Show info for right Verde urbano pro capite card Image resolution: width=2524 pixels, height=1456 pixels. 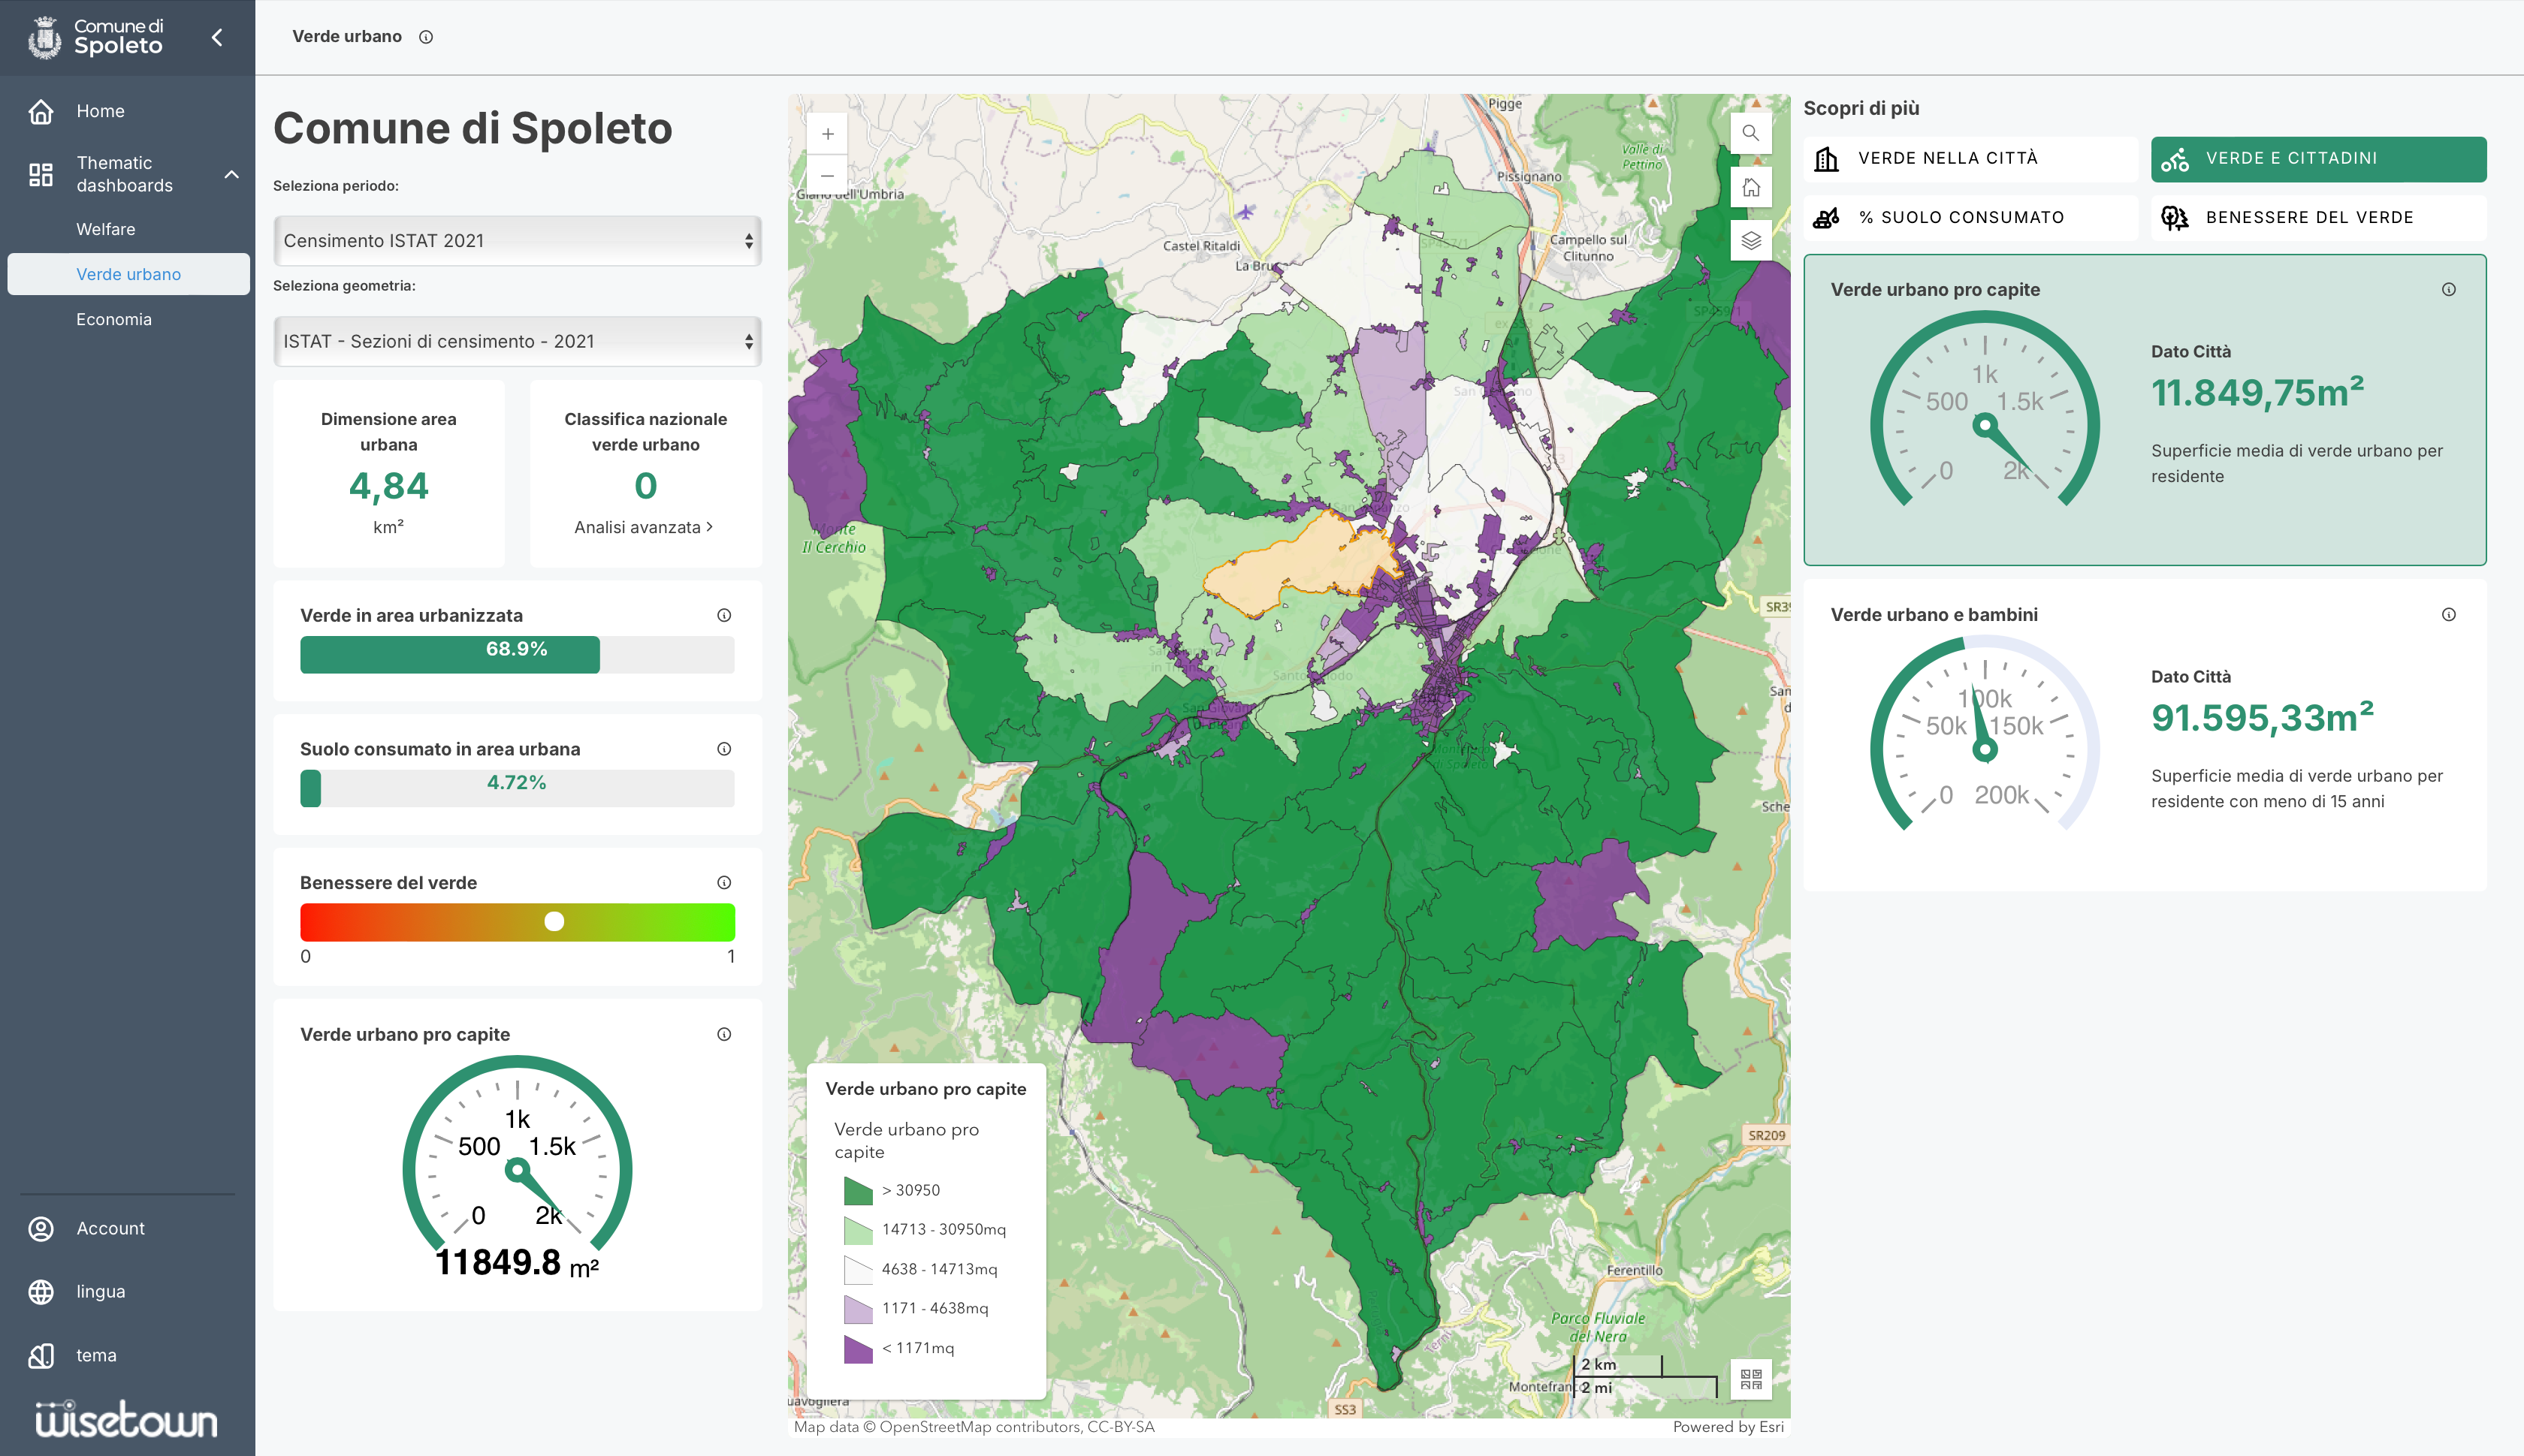click(2448, 289)
